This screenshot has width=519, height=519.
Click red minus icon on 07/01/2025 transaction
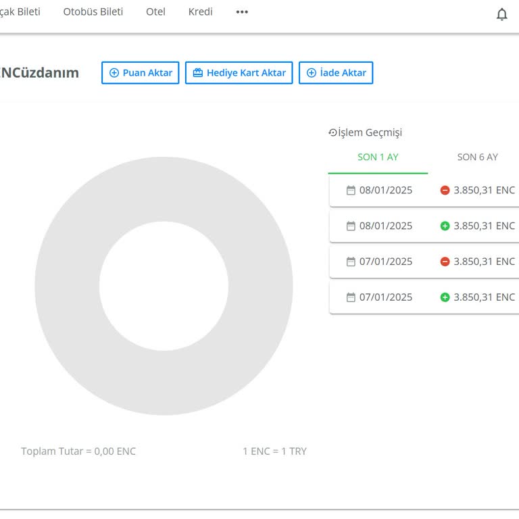(x=445, y=262)
